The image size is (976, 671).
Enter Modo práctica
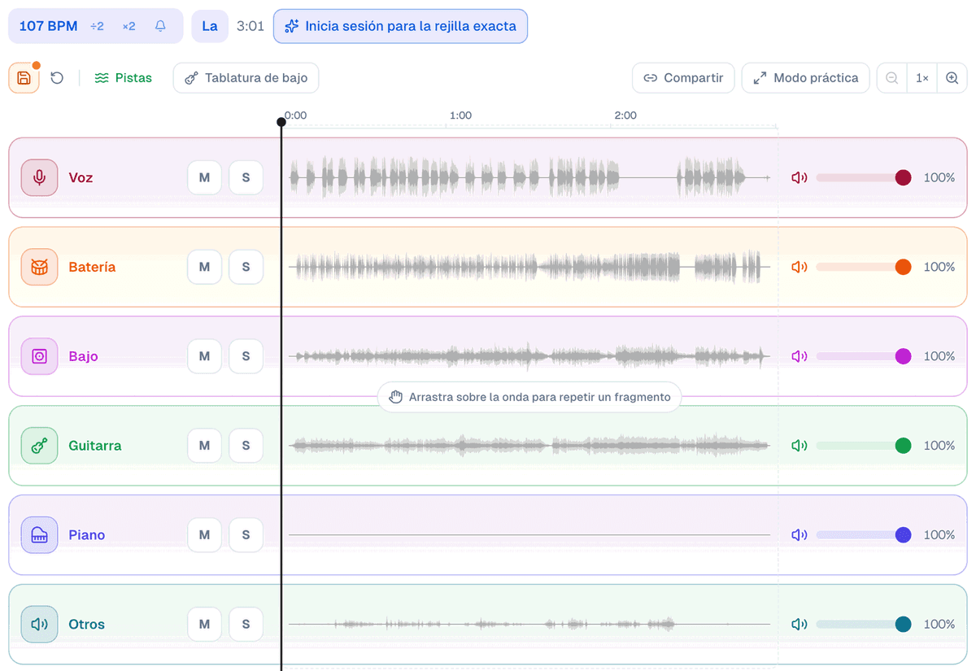pos(805,78)
